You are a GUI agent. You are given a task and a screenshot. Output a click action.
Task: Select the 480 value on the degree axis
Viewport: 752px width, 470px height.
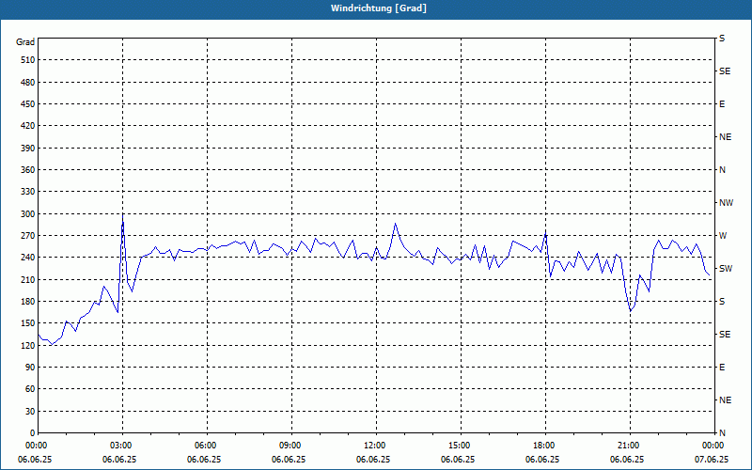click(27, 82)
